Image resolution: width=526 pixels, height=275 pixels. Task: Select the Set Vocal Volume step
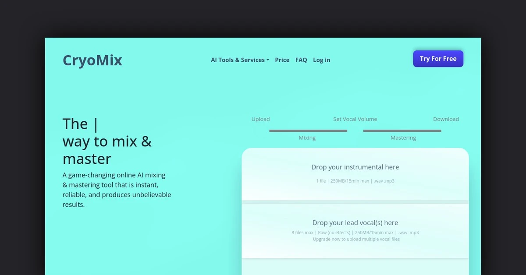[355, 119]
